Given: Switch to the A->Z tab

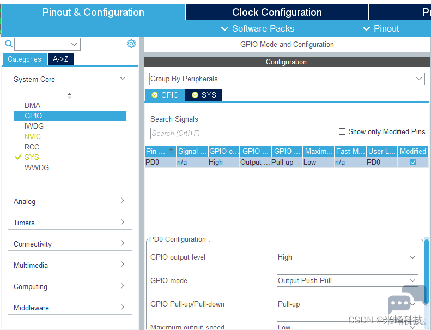Looking at the screenshot, I should click(60, 59).
